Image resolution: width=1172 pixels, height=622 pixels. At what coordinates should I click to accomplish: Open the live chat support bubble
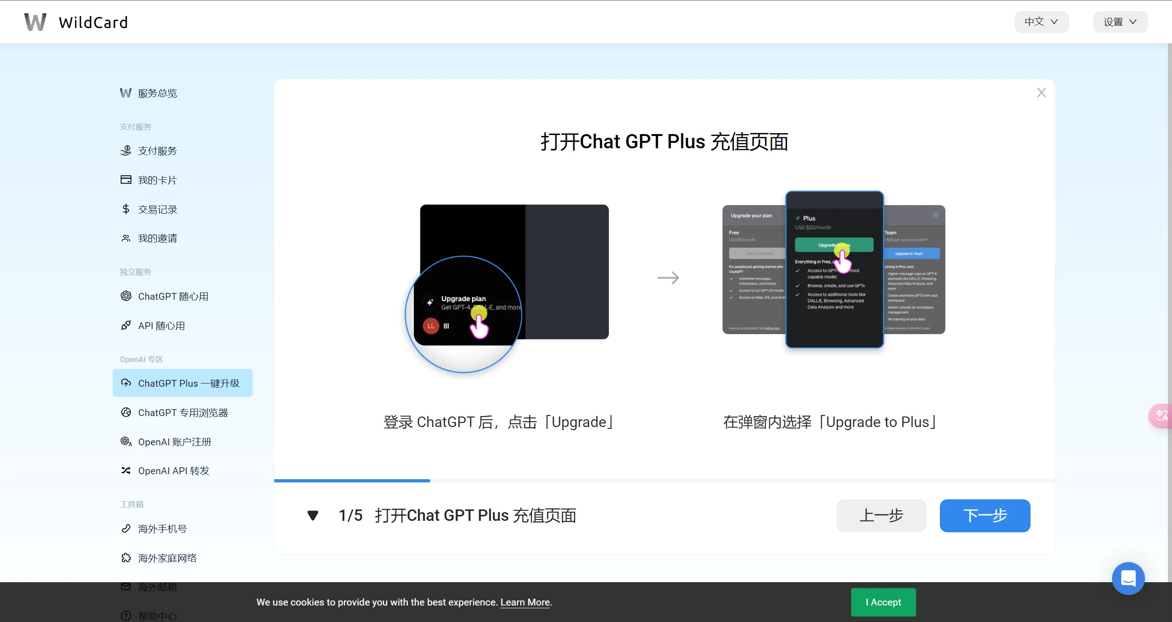tap(1129, 579)
